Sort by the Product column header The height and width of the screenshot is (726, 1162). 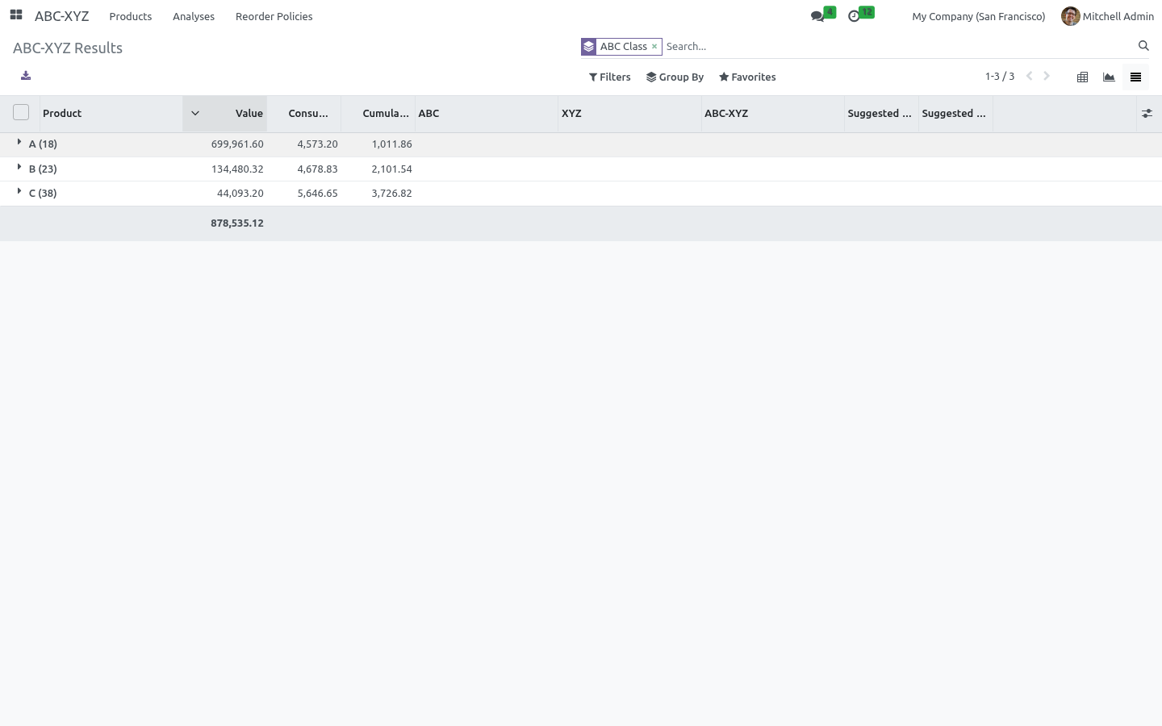pyautogui.click(x=111, y=114)
